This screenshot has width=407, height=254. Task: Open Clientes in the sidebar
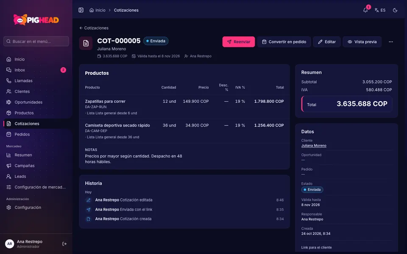pyautogui.click(x=36, y=91)
